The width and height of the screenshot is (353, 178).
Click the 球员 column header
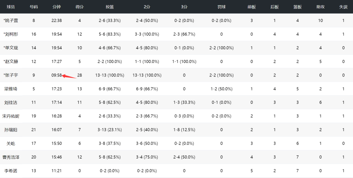11,7
